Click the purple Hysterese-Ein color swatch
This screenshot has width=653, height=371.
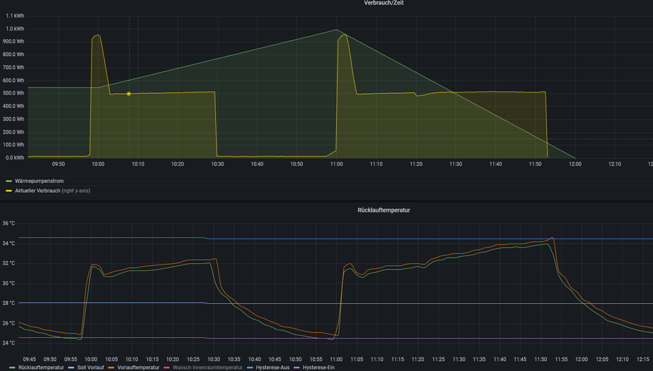click(x=296, y=368)
